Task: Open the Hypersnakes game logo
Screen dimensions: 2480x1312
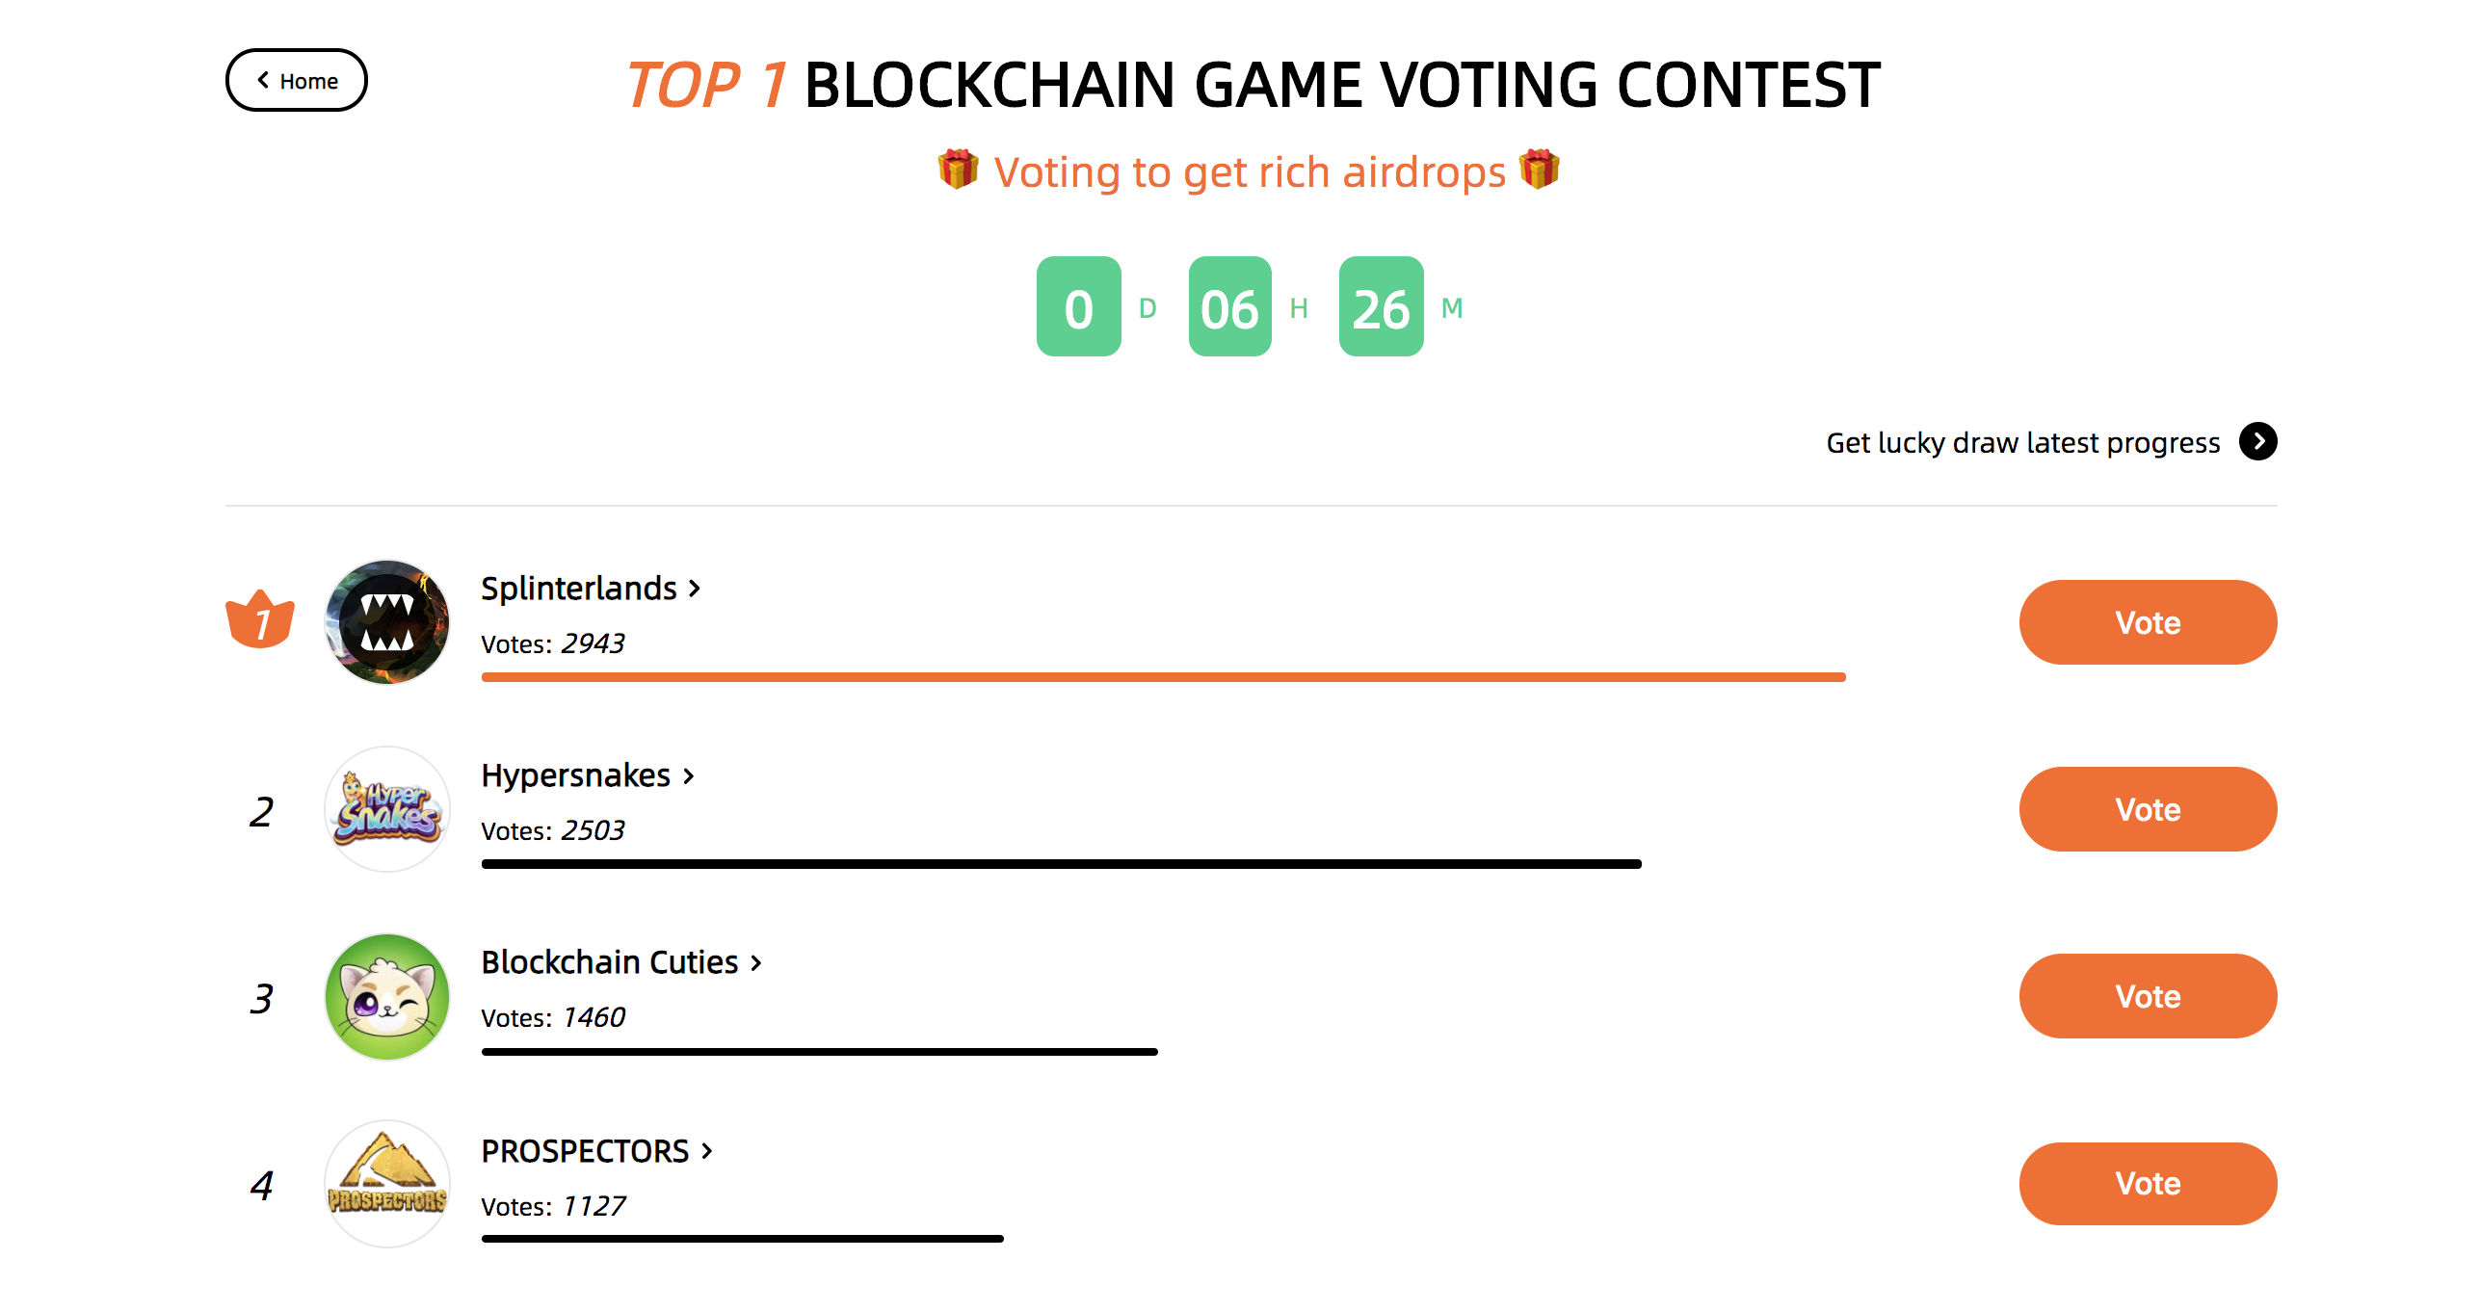Action: (387, 809)
